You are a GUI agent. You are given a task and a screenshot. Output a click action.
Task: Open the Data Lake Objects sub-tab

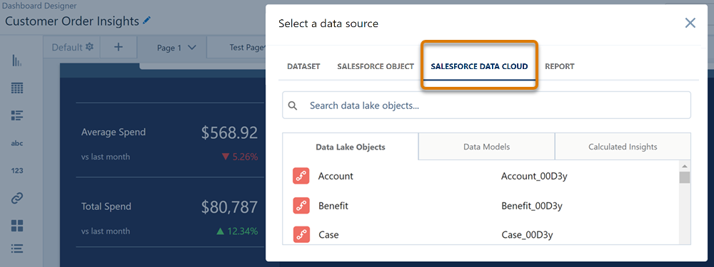pos(350,147)
